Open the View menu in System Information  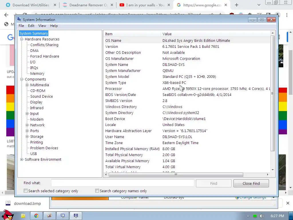click(x=42, y=25)
